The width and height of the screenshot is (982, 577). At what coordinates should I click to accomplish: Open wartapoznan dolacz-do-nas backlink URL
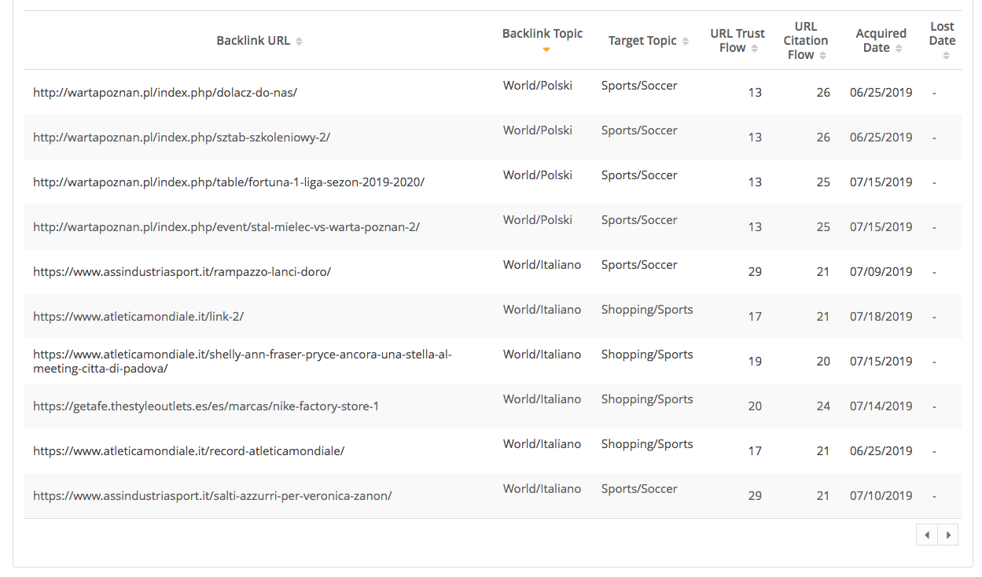coord(165,92)
